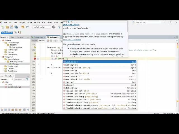Select close() from the completion list

point(100,85)
